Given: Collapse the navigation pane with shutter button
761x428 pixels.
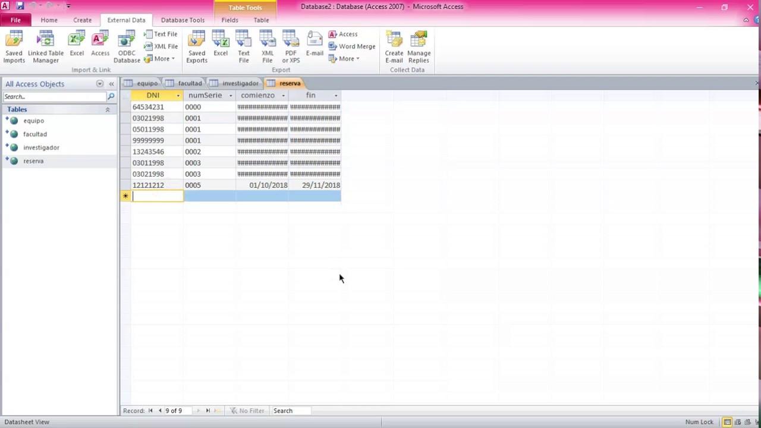Looking at the screenshot, I should click(x=111, y=84).
